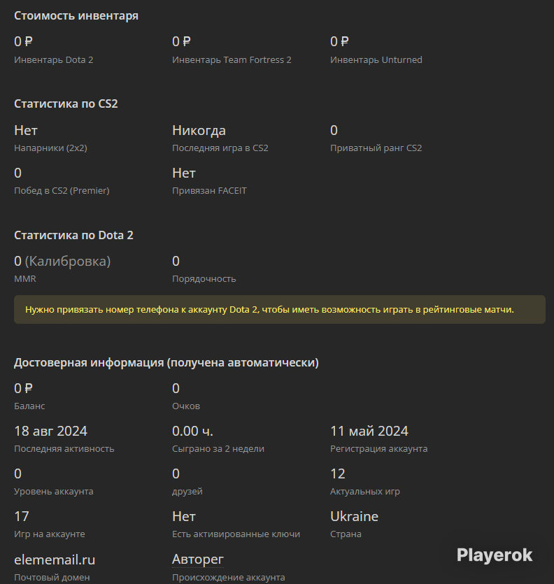Click the Статистика по CS2 heading
Screen dimensions: 554x584
66,104
